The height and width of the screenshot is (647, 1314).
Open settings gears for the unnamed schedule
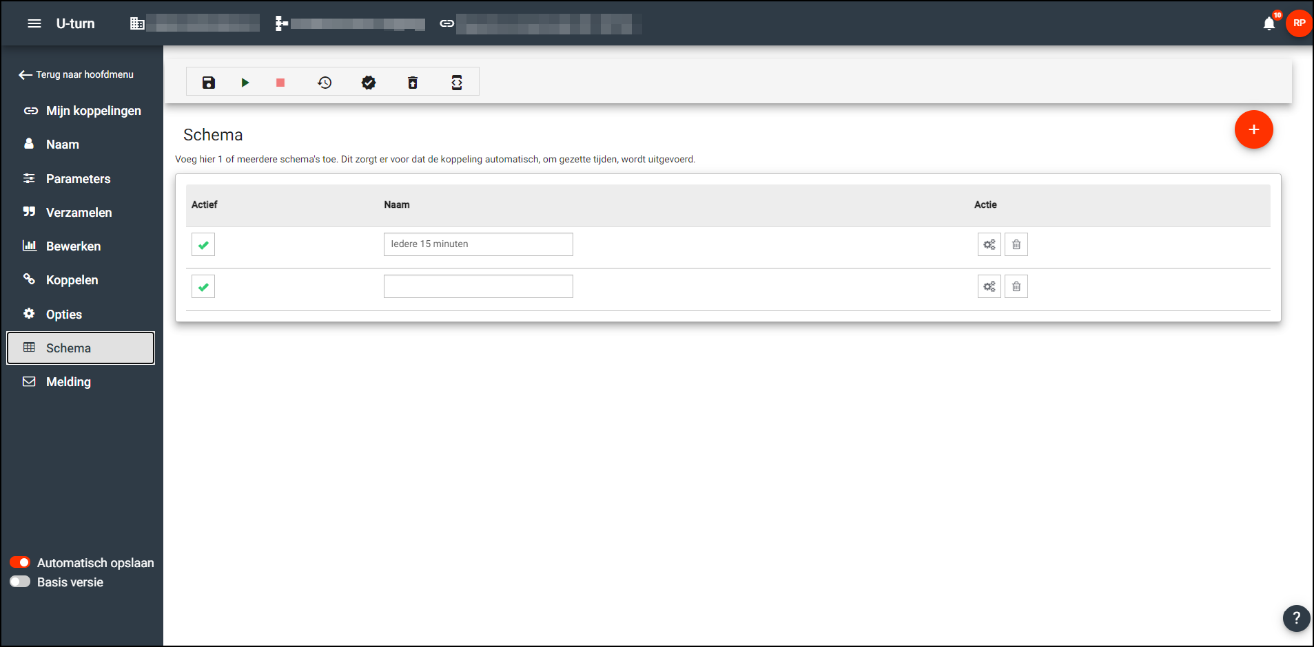989,286
